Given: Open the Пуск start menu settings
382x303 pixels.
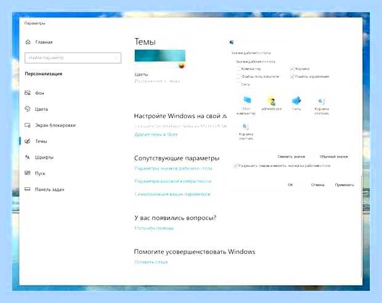Looking at the screenshot, I should coord(35,173).
